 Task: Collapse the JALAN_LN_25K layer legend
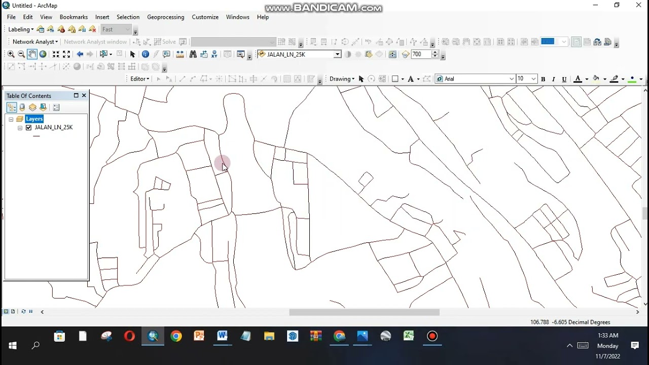point(20,128)
